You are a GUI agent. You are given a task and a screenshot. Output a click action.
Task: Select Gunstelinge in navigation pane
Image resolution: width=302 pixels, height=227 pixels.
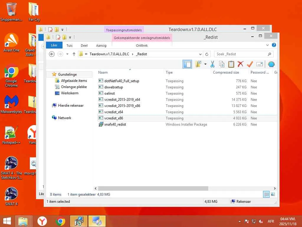point(68,74)
